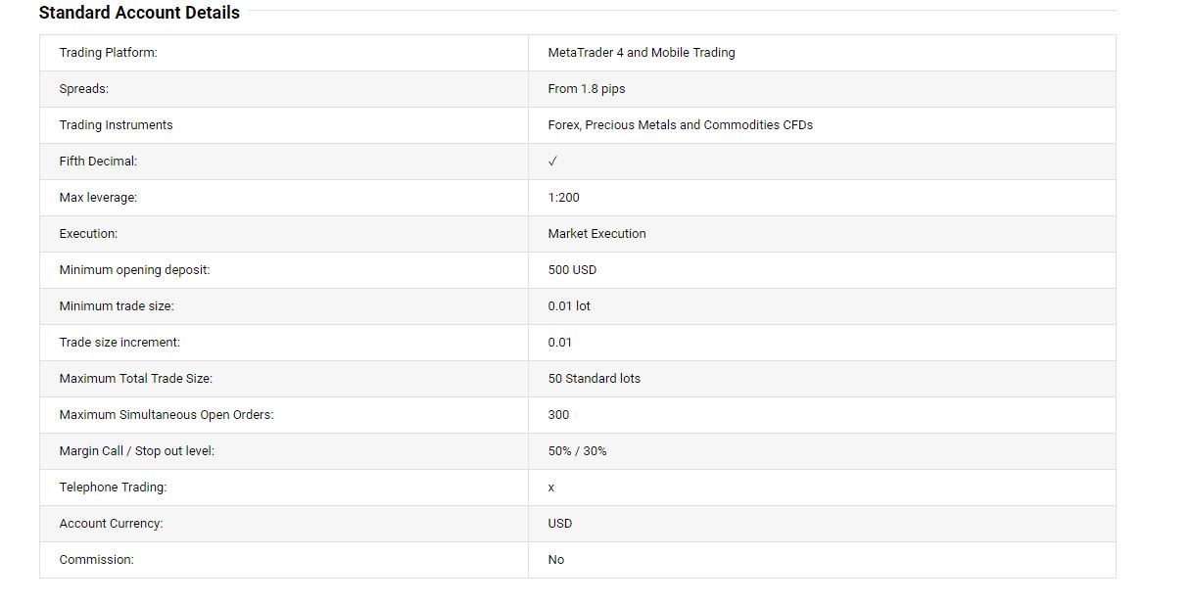Click the Trading Instruments row label
The height and width of the screenshot is (604, 1191).
[x=116, y=125]
